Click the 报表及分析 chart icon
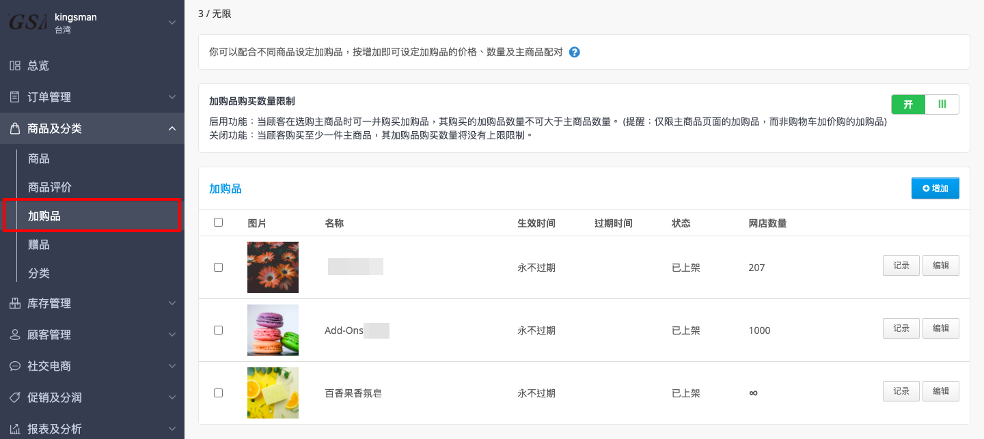This screenshot has width=984, height=439. [15, 429]
